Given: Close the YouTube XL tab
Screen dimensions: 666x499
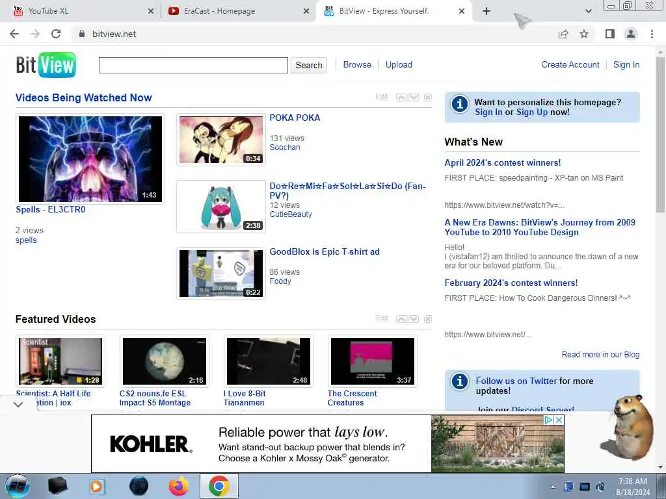Looking at the screenshot, I should pyautogui.click(x=151, y=12).
